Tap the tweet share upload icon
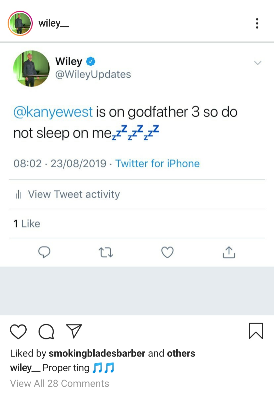274x393 pixels. (229, 252)
